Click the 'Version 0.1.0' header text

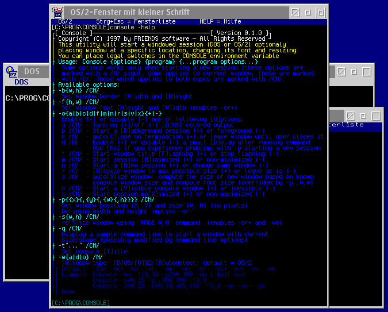click(x=239, y=33)
